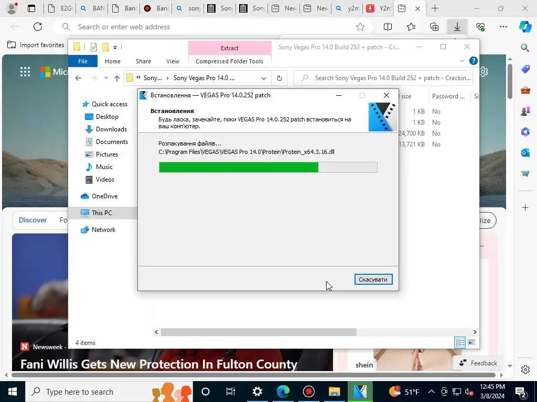Screen dimensions: 537x402
Task: Click the Properties icon in Explorer title bar
Action: pyautogui.click(x=94, y=47)
